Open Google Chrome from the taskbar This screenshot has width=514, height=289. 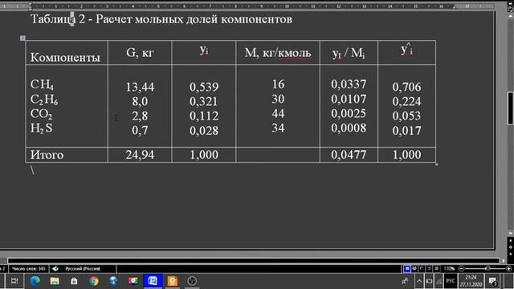click(94, 281)
